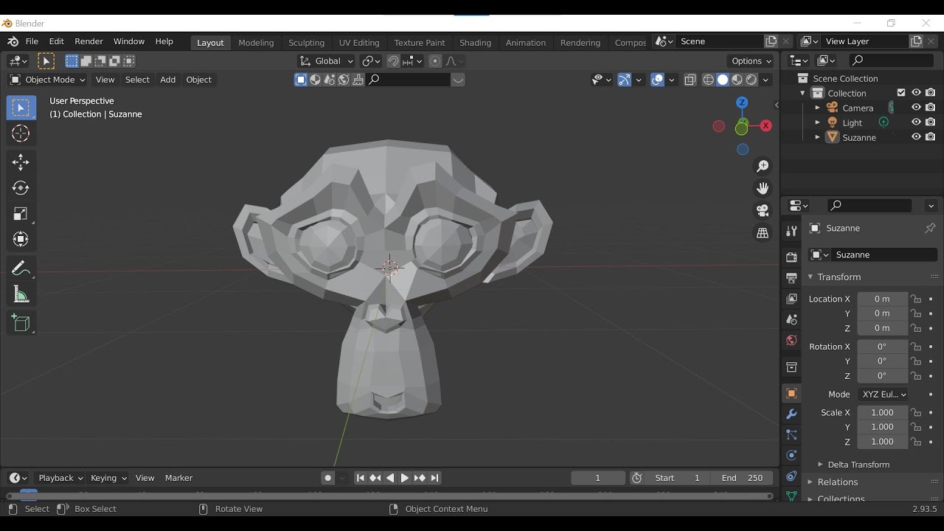Toggle X-ray display button
This screenshot has height=531, width=944.
tap(690, 80)
